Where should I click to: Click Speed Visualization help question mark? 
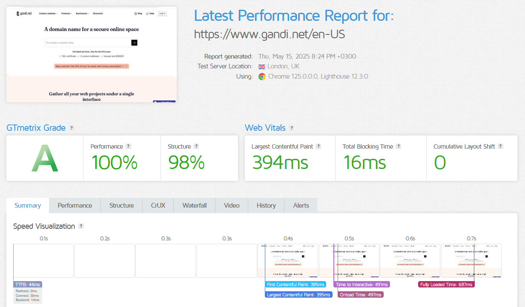click(x=81, y=226)
